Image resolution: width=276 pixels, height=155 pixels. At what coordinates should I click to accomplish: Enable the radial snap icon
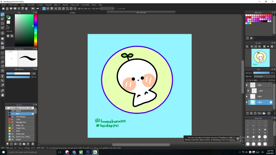[x=60, y=8]
